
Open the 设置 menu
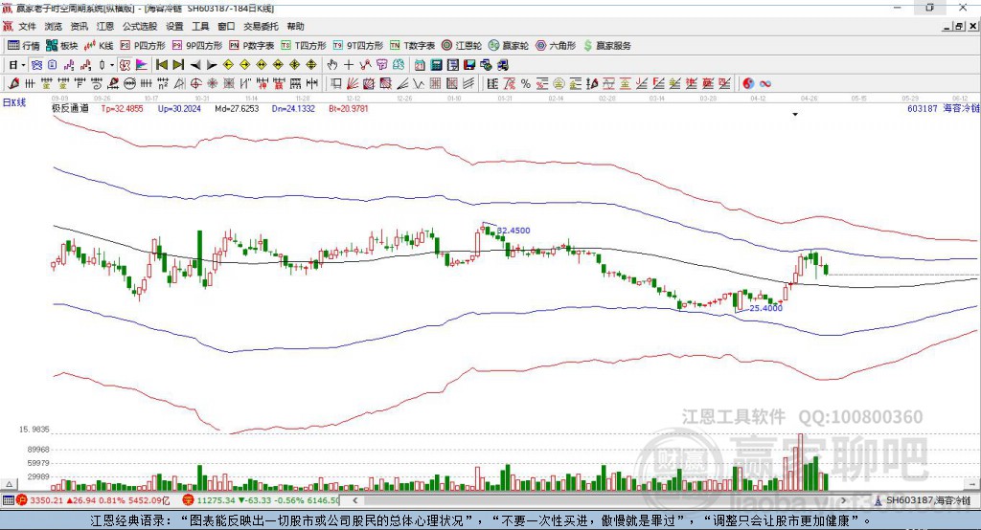pos(174,26)
